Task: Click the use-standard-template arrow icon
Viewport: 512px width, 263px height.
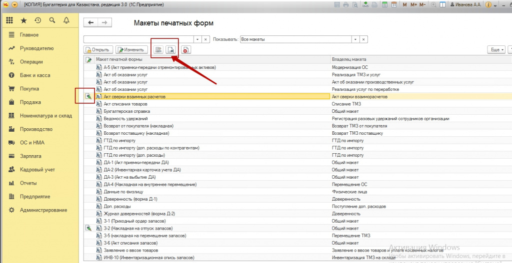Action: click(171, 50)
